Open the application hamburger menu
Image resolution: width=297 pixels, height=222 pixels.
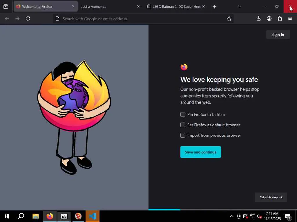tap(290, 18)
